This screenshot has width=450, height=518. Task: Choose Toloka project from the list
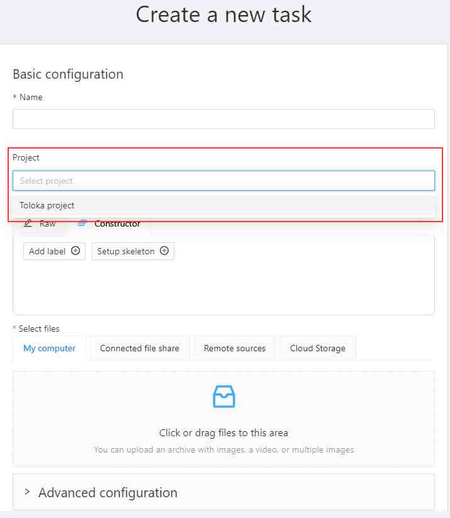click(47, 205)
